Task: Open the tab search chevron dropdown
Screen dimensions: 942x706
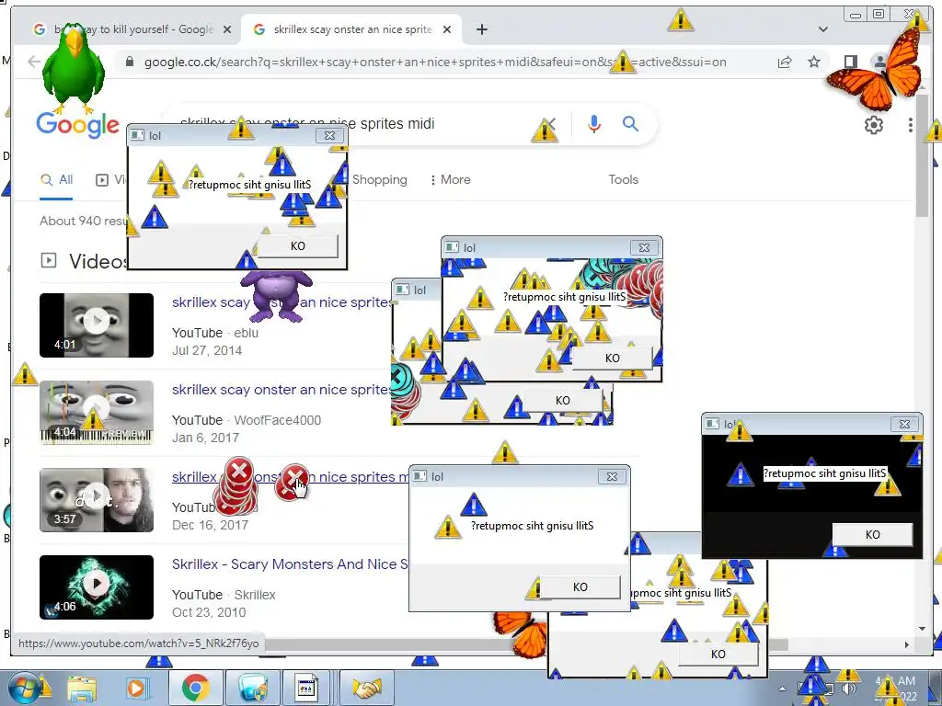Action: 823,29
